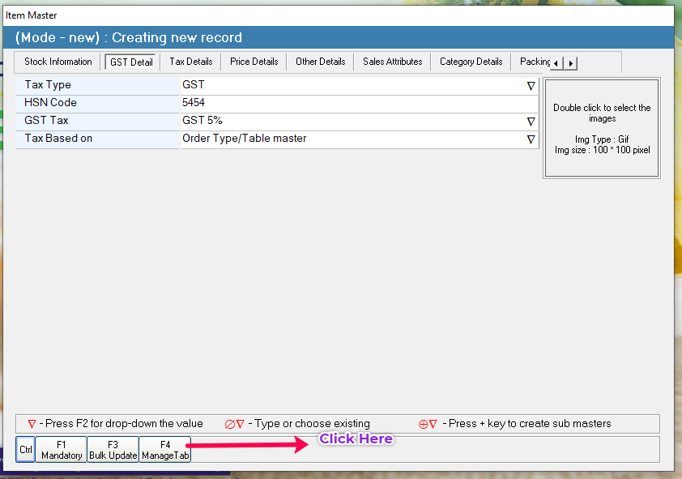Viewport: 682px width, 479px height.
Task: Click the Order Type/Table master value
Action: [244, 139]
